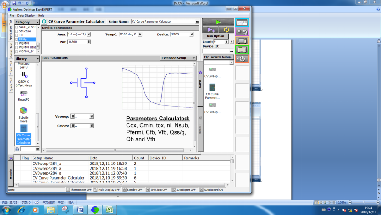Toggle the TFT category checkbox

pos(17,35)
